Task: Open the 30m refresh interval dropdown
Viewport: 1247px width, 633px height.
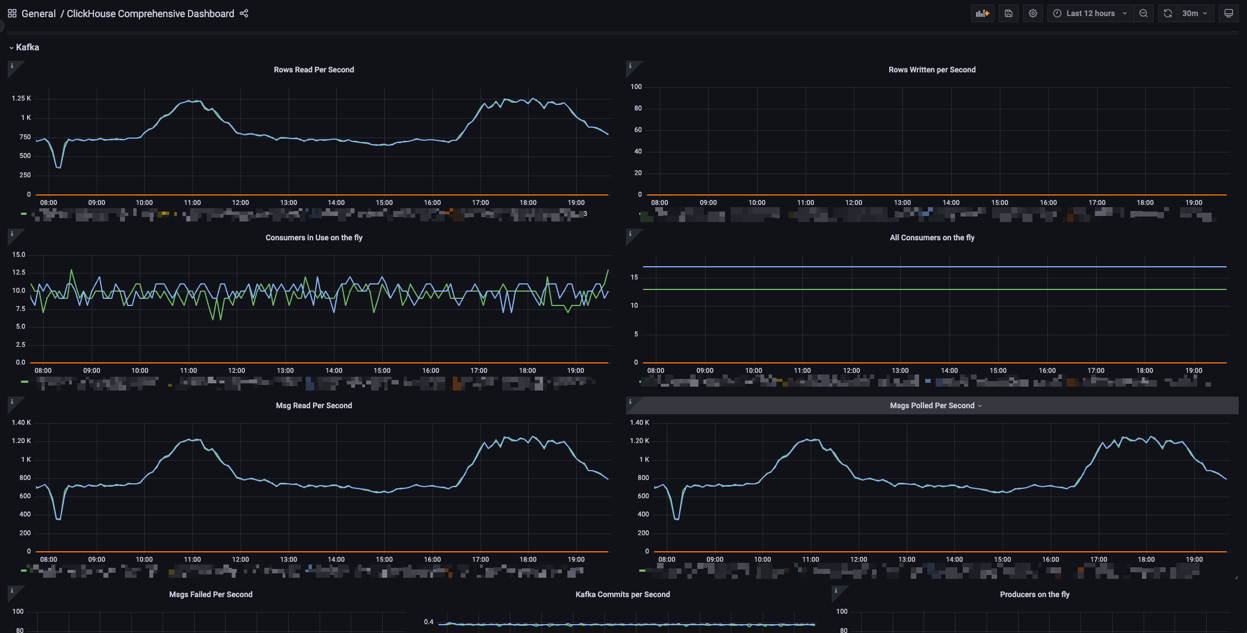Action: pos(1195,13)
